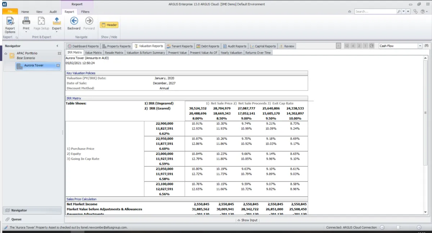Click the binoculars find icon

(426, 46)
